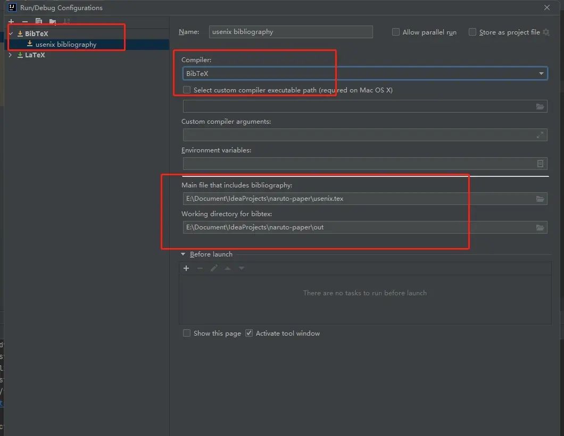
Task: Copy the usenix bibliography configuration
Action: pyautogui.click(x=38, y=21)
